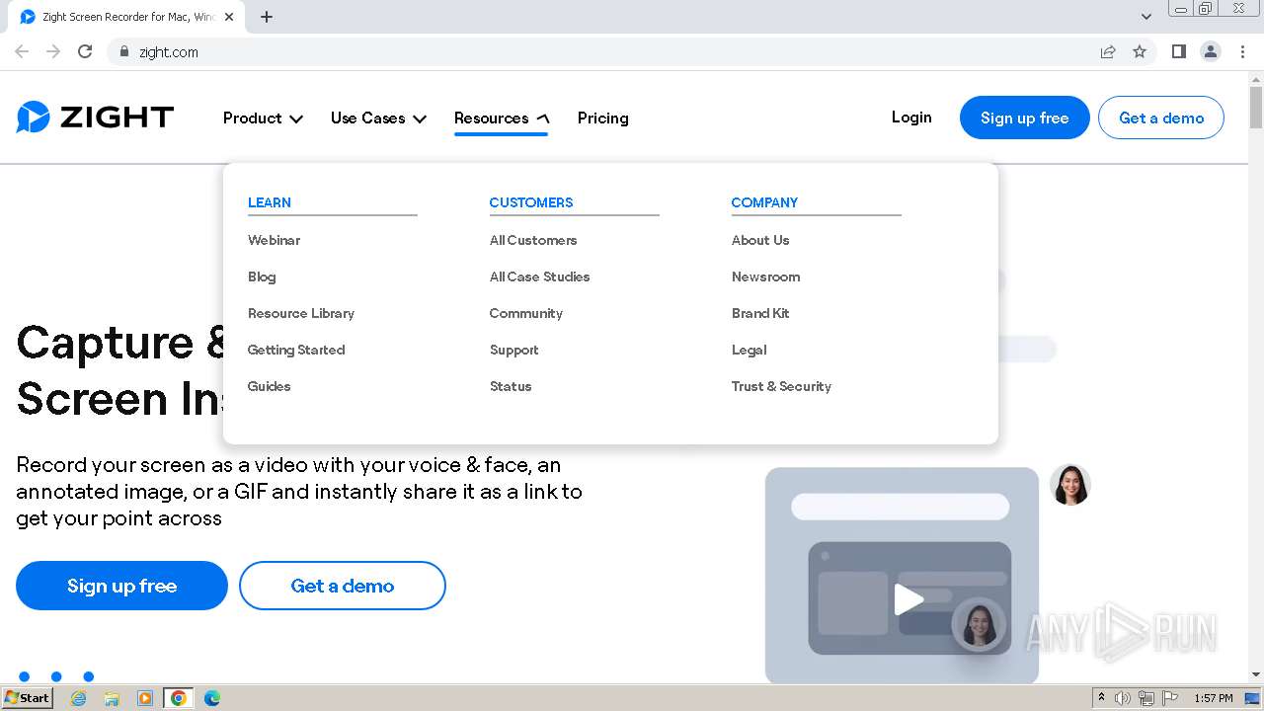The image size is (1264, 711).
Task: Open a new tab with plus icon
Action: [267, 17]
